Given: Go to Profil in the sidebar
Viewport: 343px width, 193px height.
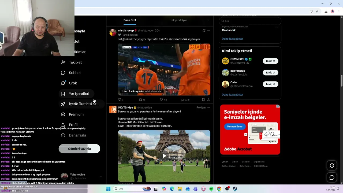Looking at the screenshot, I should tap(69, 125).
